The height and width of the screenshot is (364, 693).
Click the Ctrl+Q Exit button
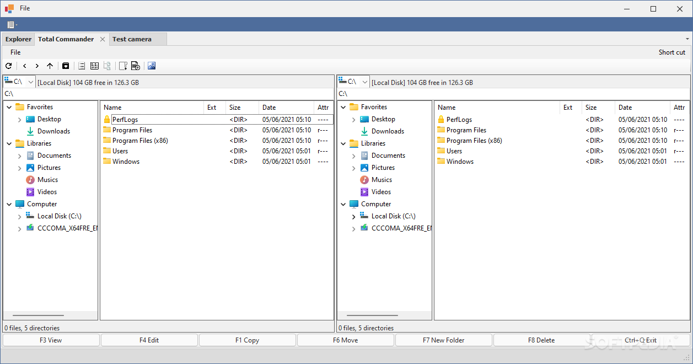pos(641,340)
